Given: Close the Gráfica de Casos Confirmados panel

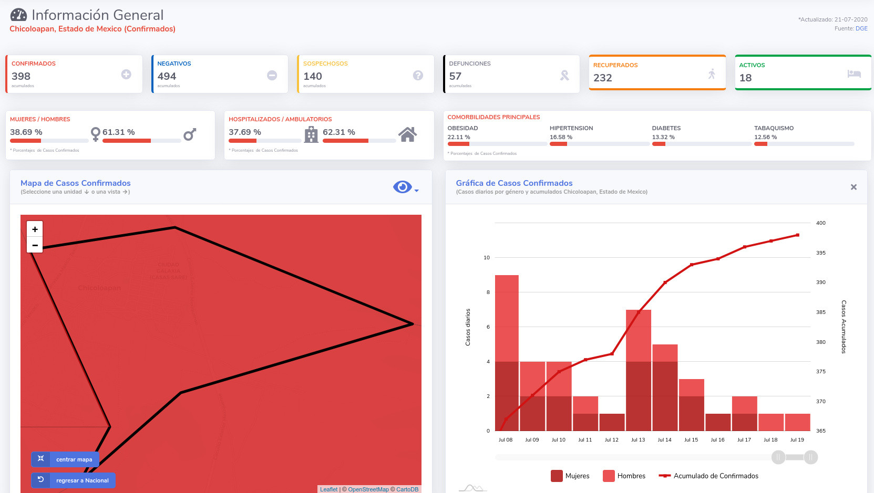Looking at the screenshot, I should pyautogui.click(x=854, y=187).
